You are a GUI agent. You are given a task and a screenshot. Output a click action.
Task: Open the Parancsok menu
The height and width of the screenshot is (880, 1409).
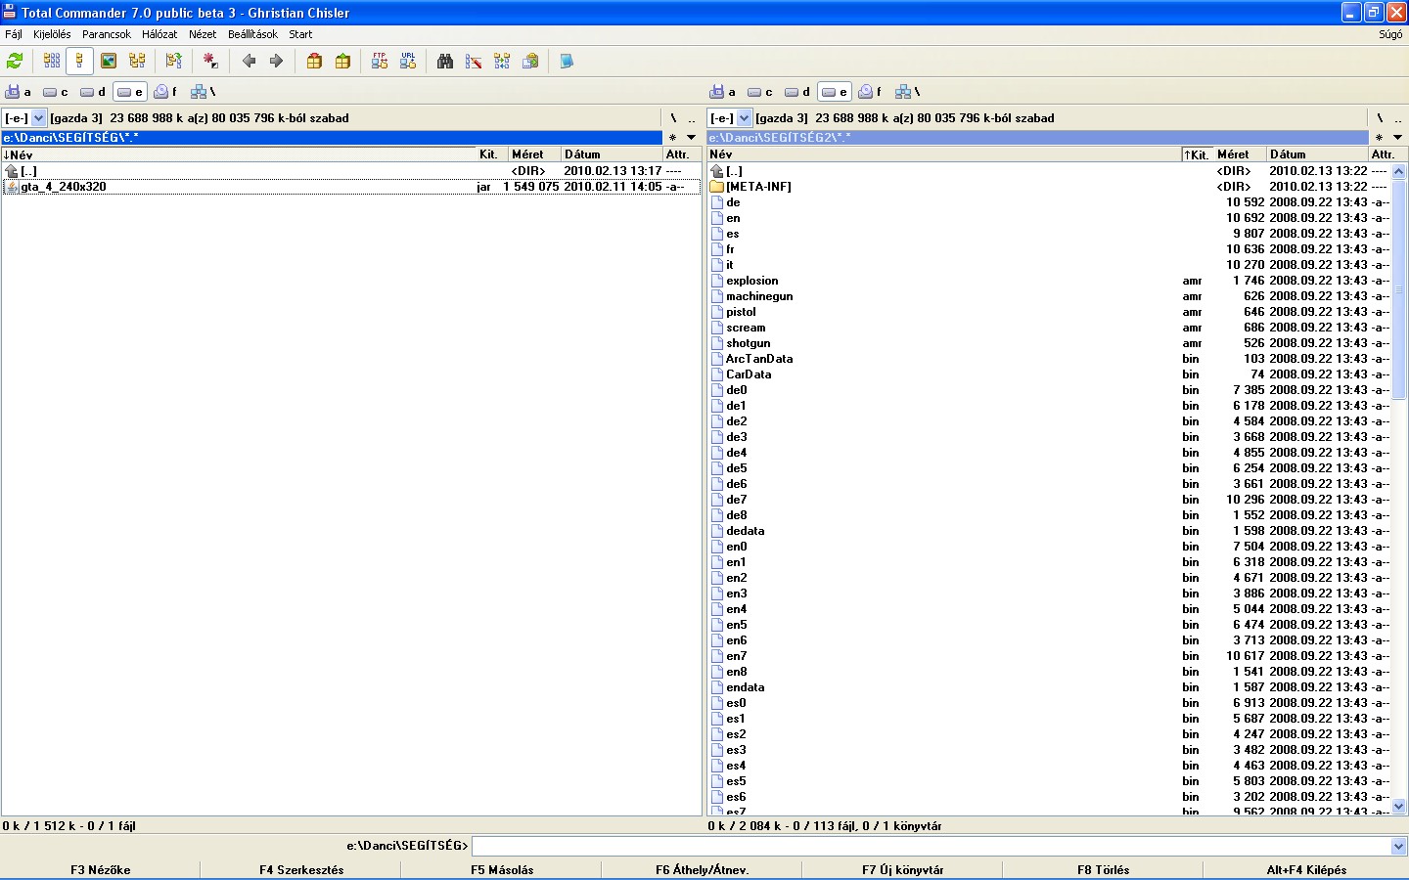[106, 34]
